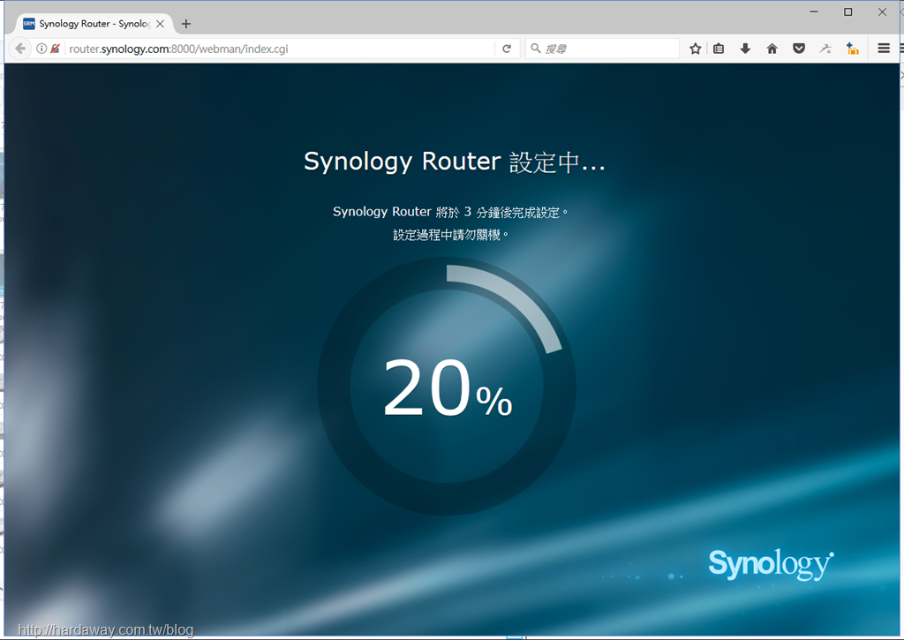
Task: Minimize the browser window
Action: [x=814, y=11]
